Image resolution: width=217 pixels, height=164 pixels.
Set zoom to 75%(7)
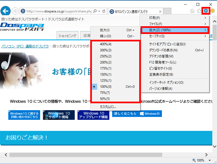115,93
